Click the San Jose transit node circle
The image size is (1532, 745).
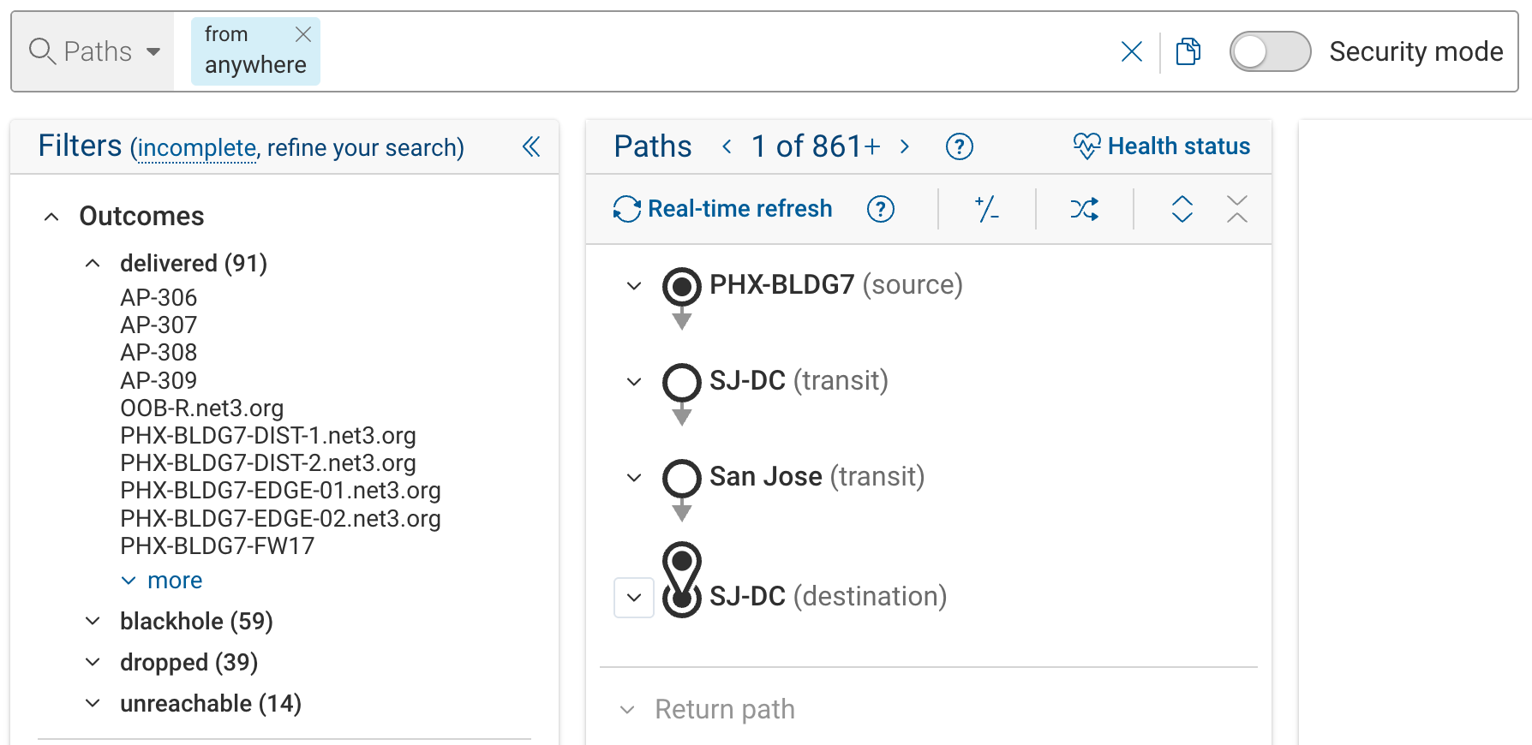pos(682,478)
